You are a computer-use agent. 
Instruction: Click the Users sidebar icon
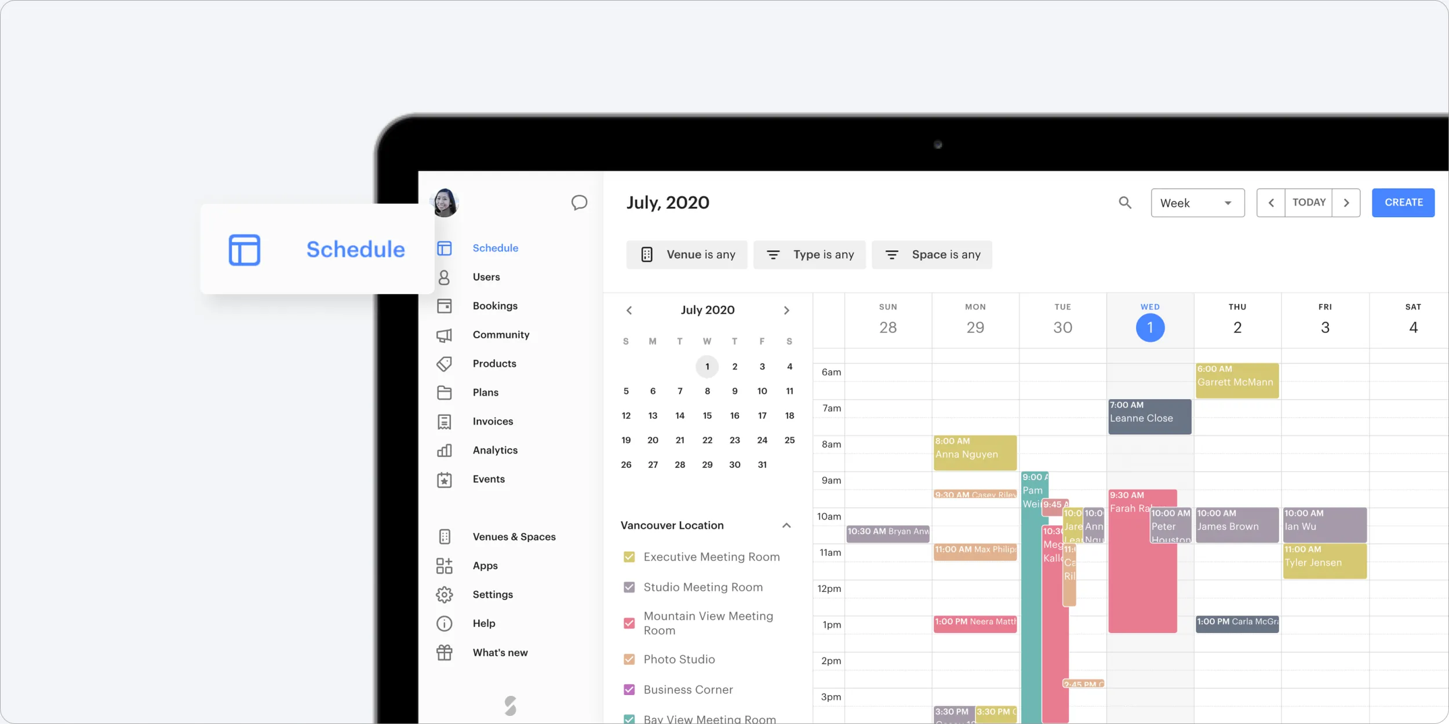tap(445, 276)
